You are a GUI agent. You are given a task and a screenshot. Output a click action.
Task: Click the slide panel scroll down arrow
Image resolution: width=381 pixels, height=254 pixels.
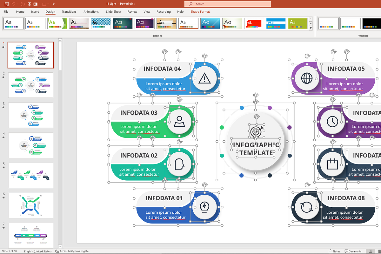(x=60, y=246)
